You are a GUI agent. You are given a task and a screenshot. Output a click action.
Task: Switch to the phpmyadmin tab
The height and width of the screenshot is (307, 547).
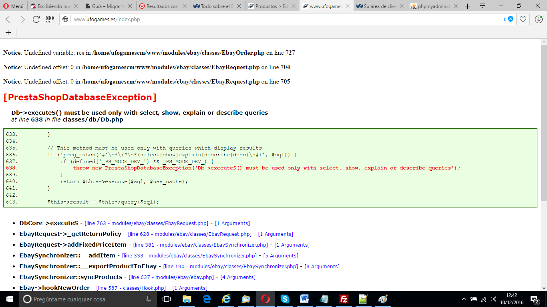[435, 6]
